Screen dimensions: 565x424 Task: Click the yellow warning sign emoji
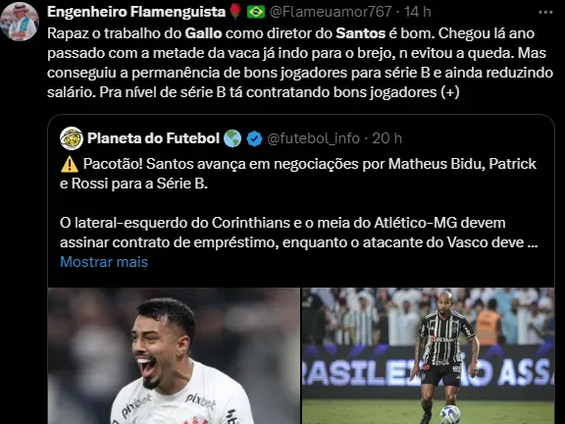(70, 165)
